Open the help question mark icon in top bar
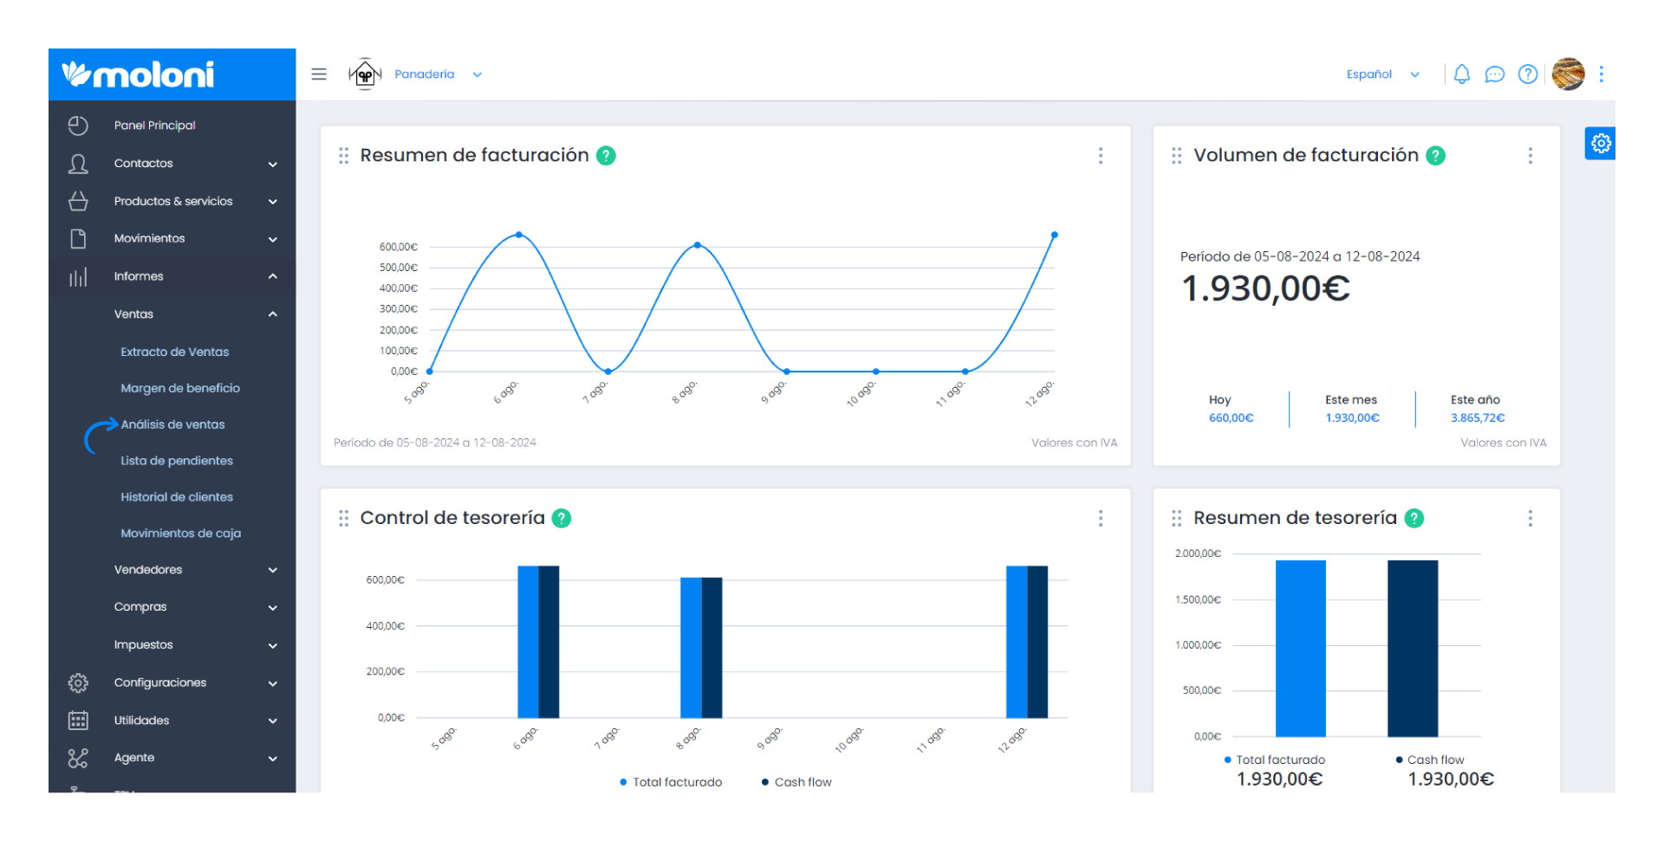Image resolution: width=1664 pixels, height=841 pixels. click(1528, 74)
